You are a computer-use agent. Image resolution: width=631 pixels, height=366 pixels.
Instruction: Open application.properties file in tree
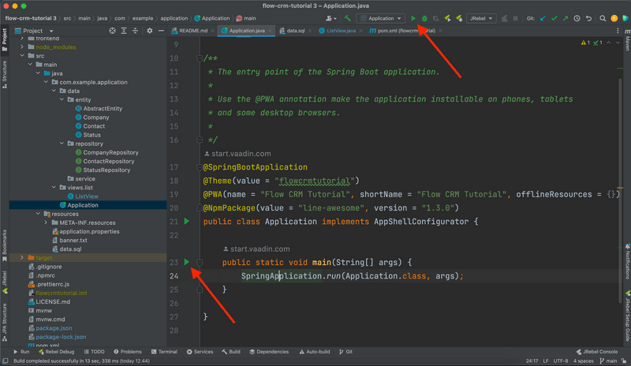coord(86,231)
